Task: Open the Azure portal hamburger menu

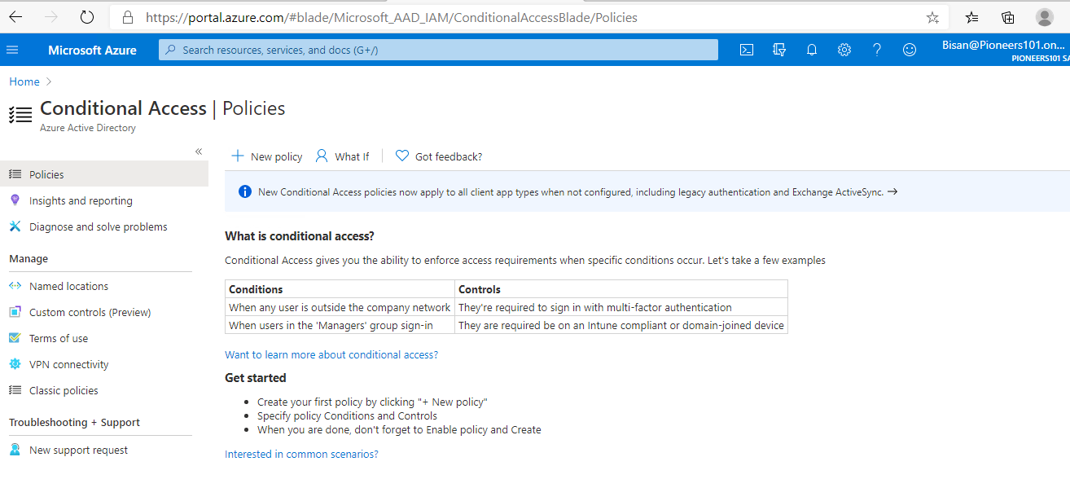Action: (x=12, y=50)
